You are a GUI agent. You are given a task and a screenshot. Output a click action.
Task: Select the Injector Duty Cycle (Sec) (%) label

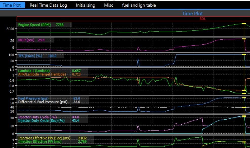[41, 121]
